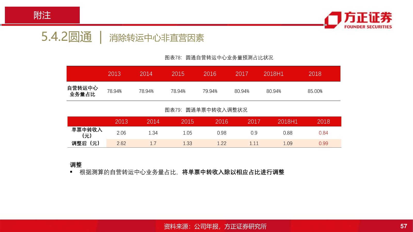Click bold text 将单票中转收入除以相应占比进行调整

233,172
